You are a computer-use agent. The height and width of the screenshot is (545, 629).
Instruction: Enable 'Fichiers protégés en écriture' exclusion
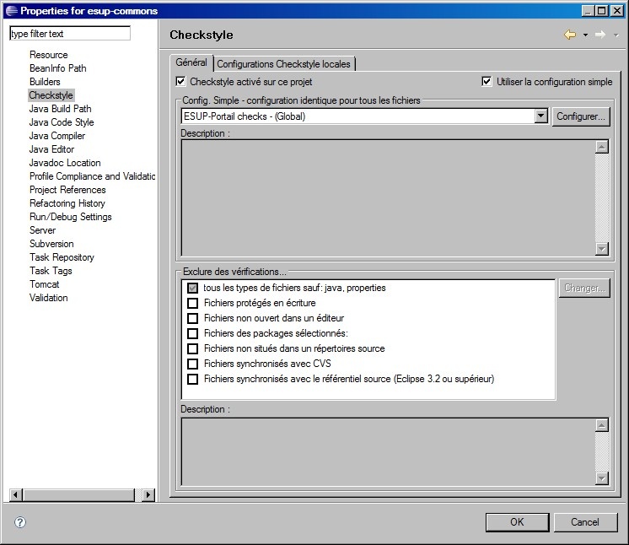192,304
